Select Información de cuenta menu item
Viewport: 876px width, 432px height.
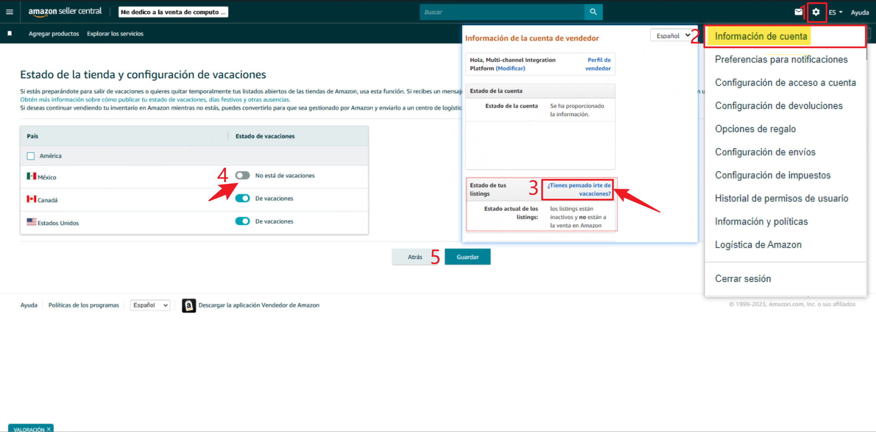[x=761, y=36]
